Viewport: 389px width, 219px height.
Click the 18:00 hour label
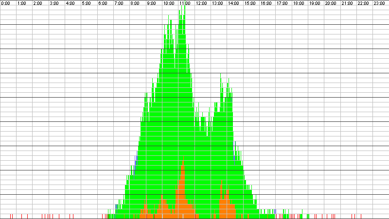pos(299,3)
